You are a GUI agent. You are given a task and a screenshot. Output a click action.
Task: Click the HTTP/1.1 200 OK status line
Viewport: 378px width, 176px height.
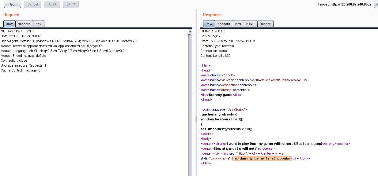tap(213, 31)
